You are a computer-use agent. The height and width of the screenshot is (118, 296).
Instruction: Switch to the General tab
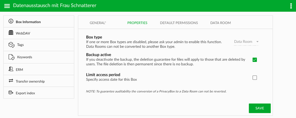pos(98,23)
